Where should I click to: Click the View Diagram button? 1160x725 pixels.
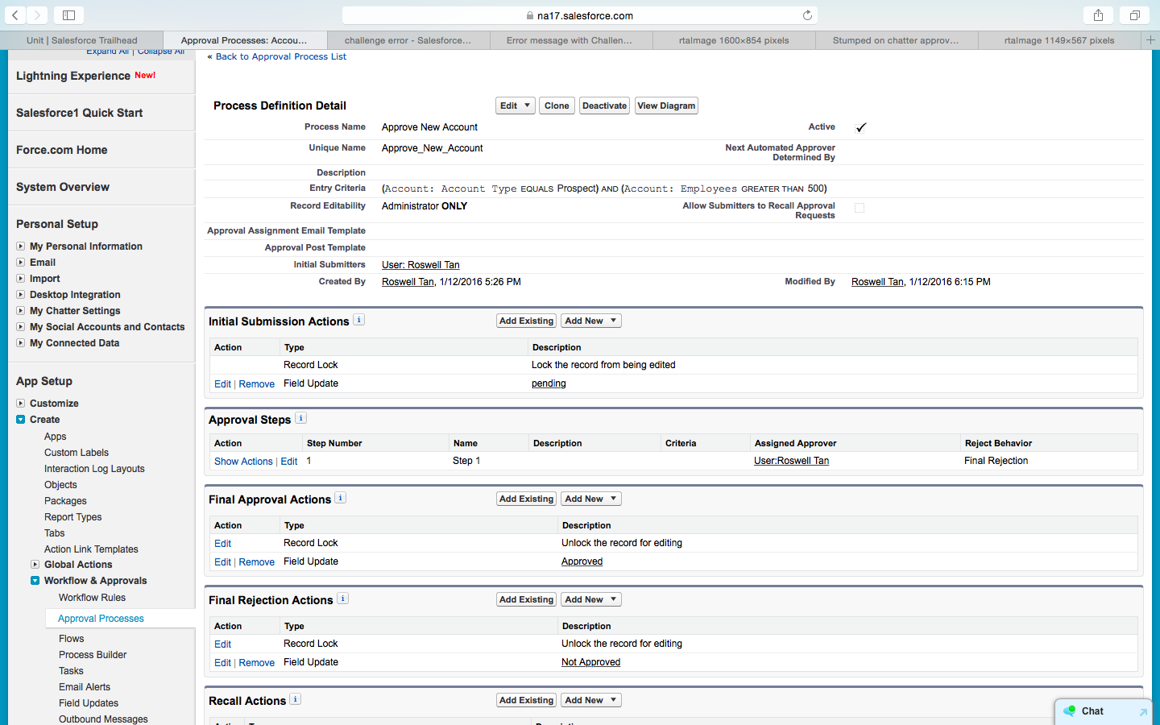pyautogui.click(x=665, y=106)
